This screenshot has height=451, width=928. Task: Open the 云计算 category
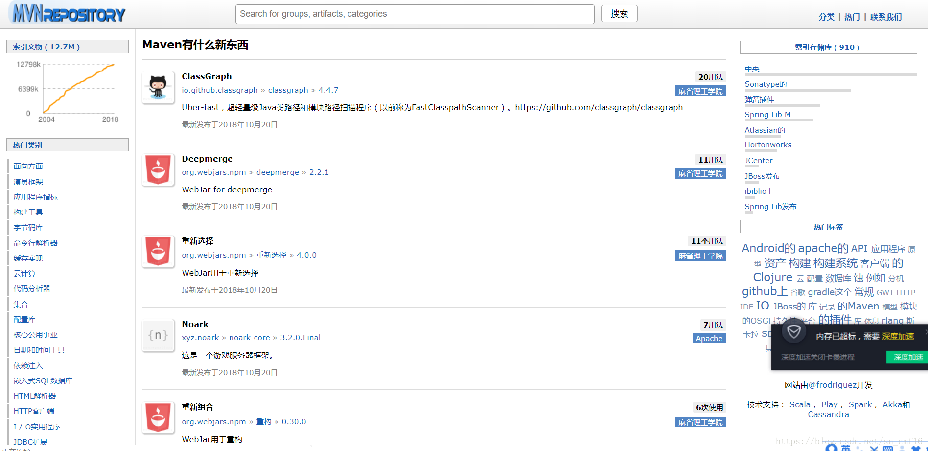pos(24,273)
